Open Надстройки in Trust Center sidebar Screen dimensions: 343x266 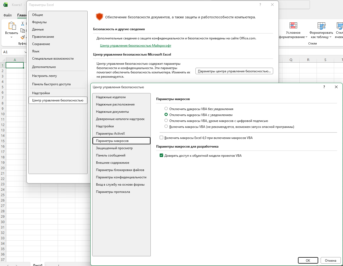tap(121, 126)
